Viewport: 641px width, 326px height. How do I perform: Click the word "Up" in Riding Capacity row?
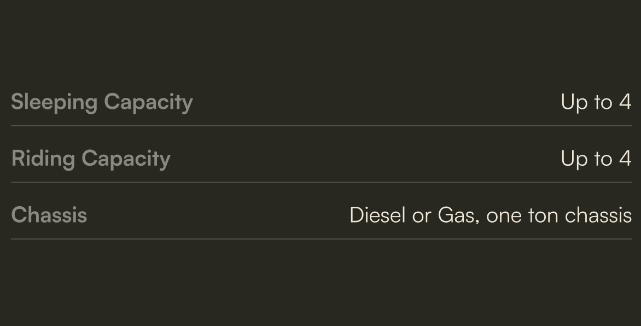click(572, 159)
